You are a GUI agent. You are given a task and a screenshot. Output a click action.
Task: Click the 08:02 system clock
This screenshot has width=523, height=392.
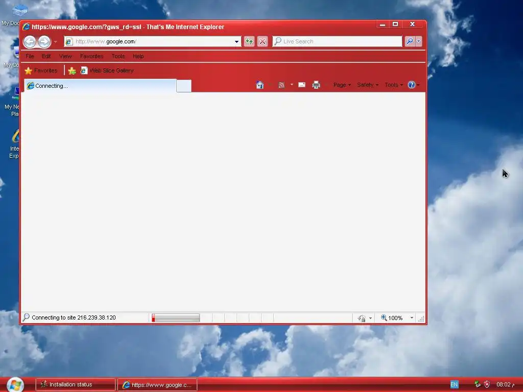pyautogui.click(x=505, y=385)
